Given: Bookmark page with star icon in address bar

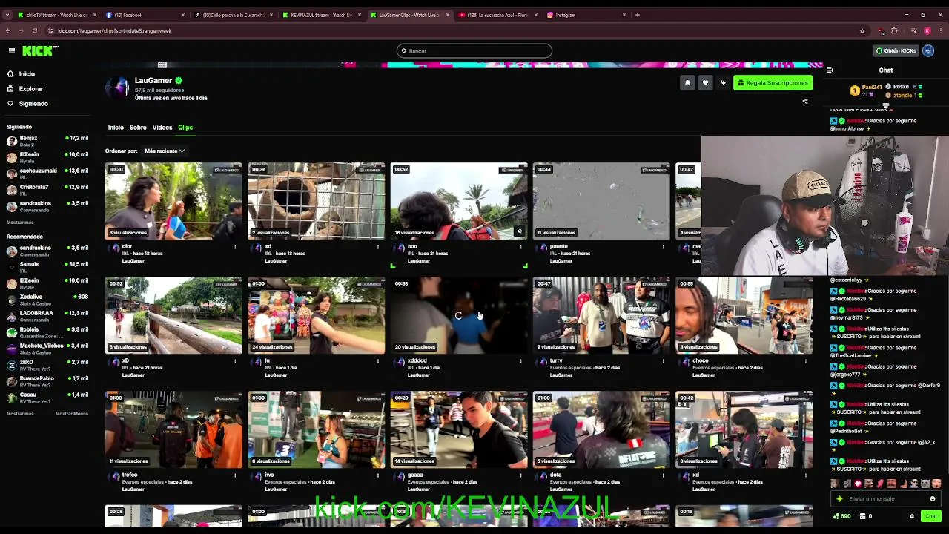Looking at the screenshot, I should click(862, 30).
